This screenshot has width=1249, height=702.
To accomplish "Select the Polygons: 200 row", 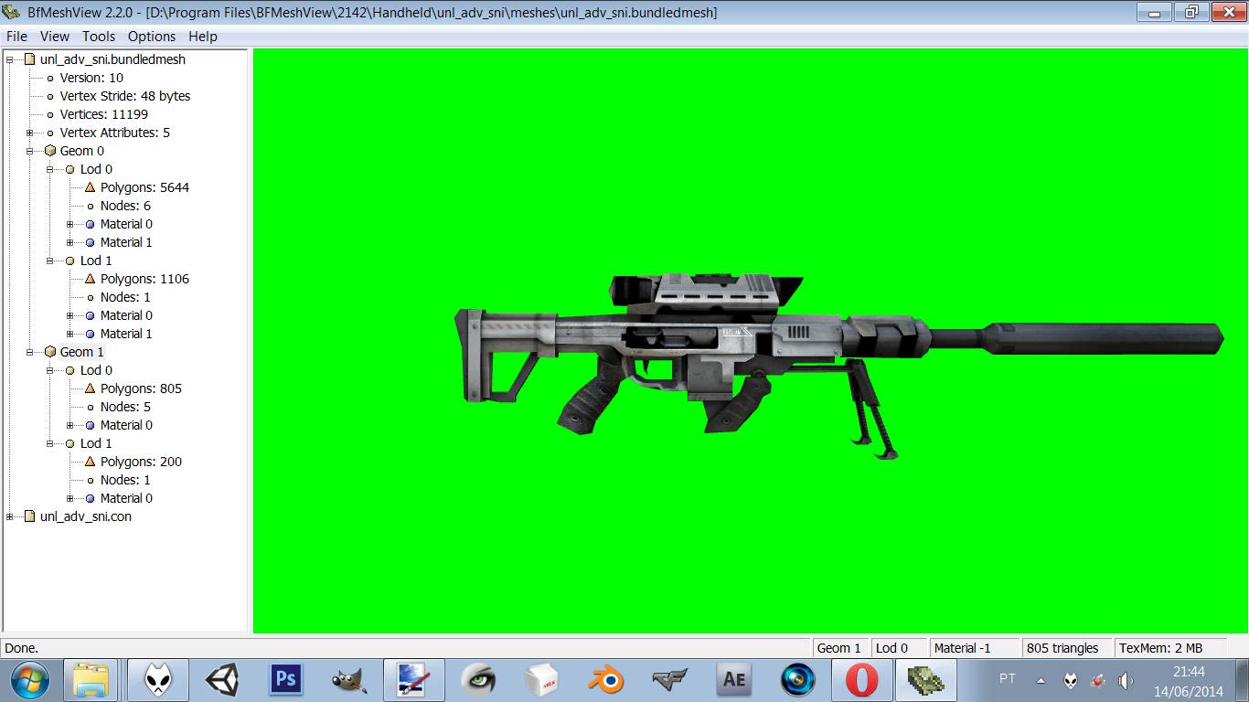I will coord(141,462).
